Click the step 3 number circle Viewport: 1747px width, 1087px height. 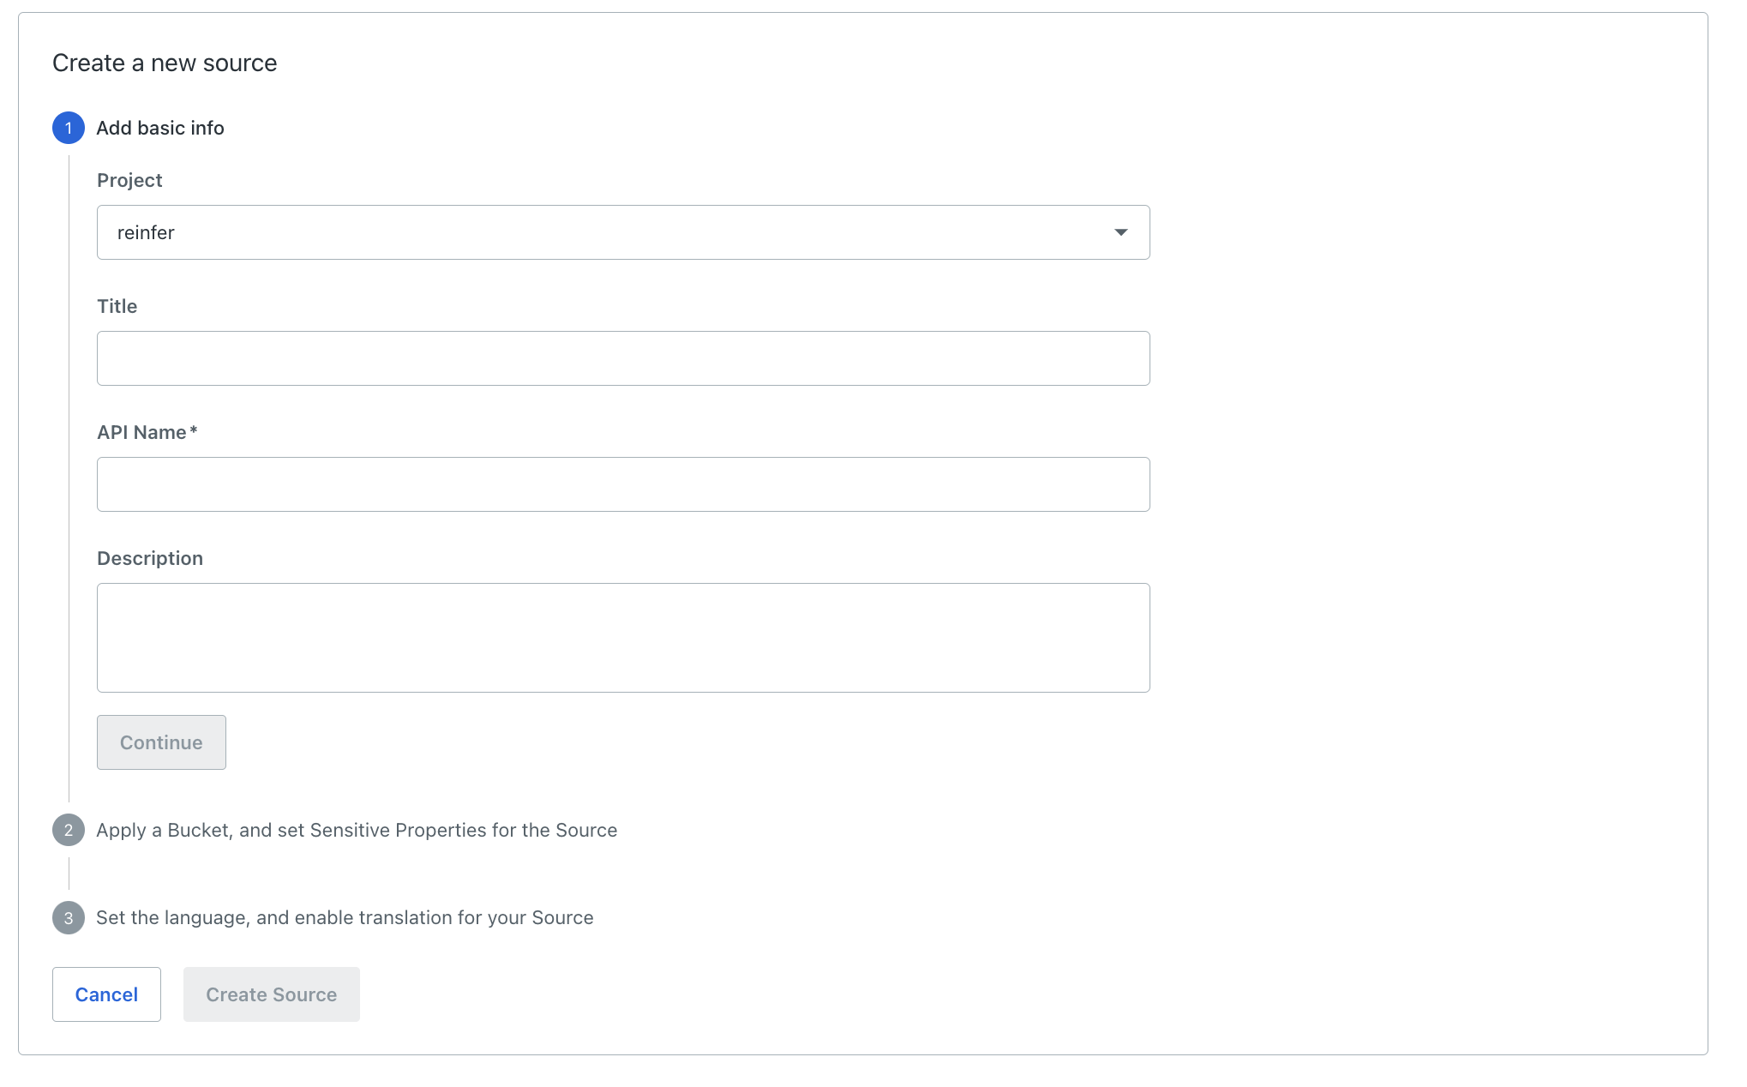tap(69, 917)
